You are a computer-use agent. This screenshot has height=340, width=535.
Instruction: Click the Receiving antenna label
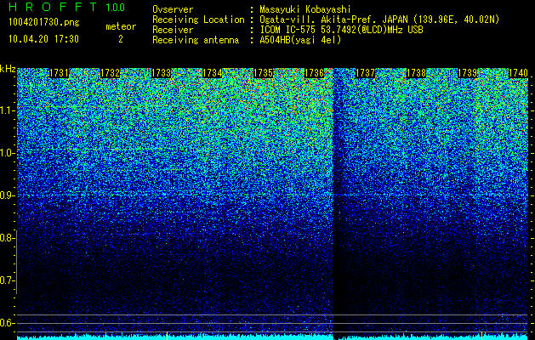[x=196, y=40]
